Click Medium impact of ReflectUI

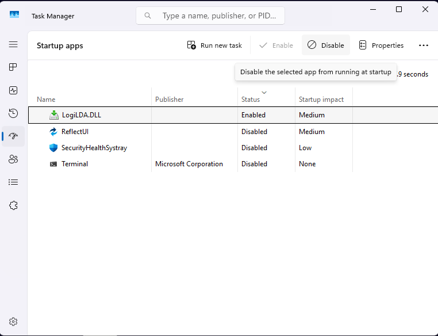[x=312, y=132]
